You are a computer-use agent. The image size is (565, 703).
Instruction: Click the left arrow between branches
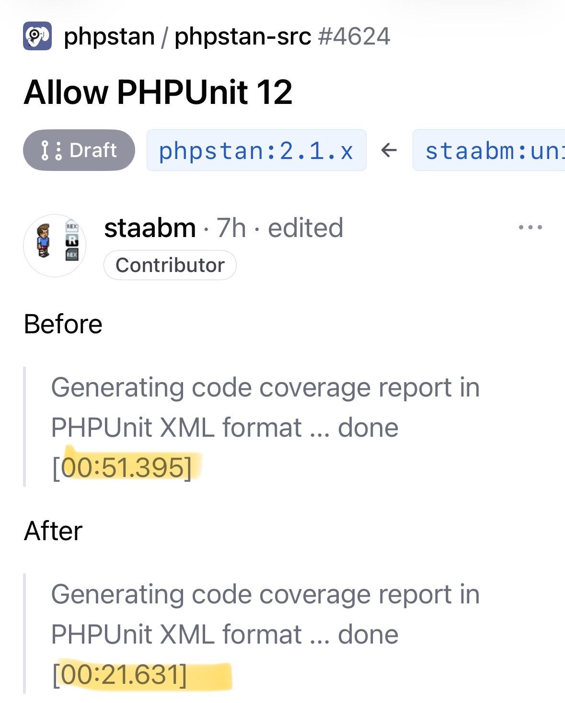[x=389, y=150]
